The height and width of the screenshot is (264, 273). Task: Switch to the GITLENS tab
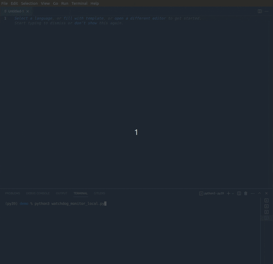(99, 193)
